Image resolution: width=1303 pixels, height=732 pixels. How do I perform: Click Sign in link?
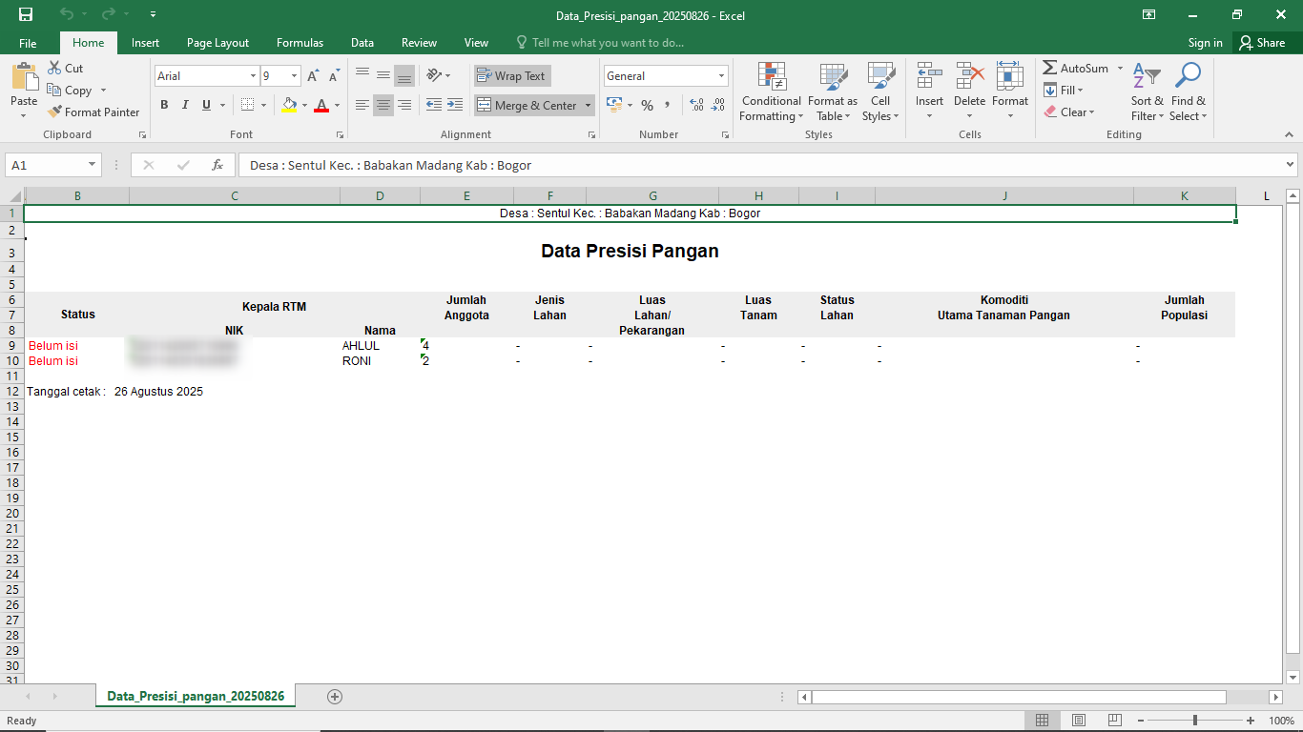(x=1206, y=43)
